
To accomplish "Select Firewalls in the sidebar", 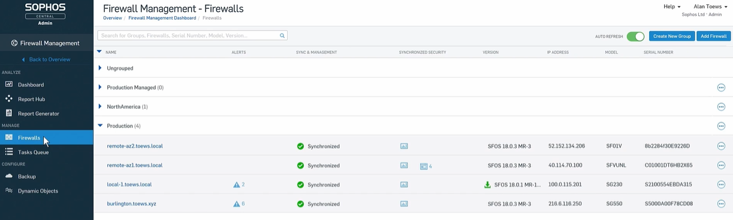I will (x=47, y=137).
